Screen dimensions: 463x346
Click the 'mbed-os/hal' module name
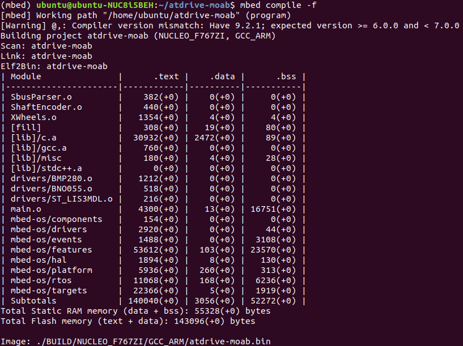(39, 260)
